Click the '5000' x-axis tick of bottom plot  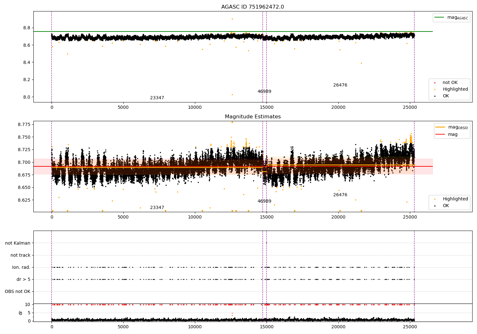123,327
